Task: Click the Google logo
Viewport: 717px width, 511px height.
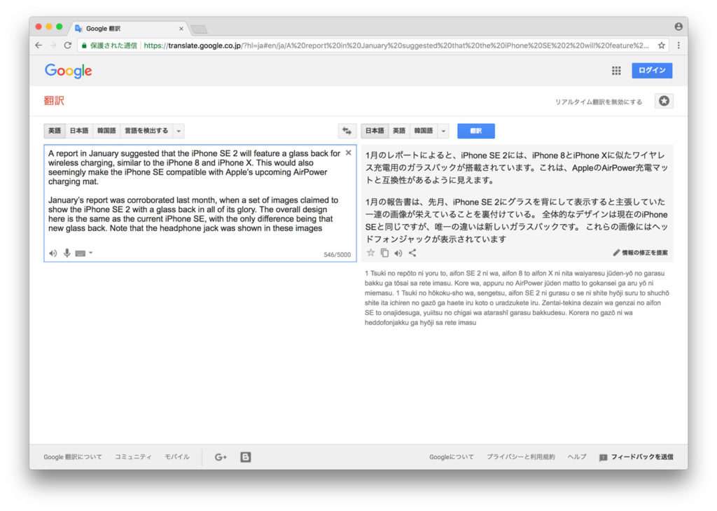Action: click(x=68, y=71)
